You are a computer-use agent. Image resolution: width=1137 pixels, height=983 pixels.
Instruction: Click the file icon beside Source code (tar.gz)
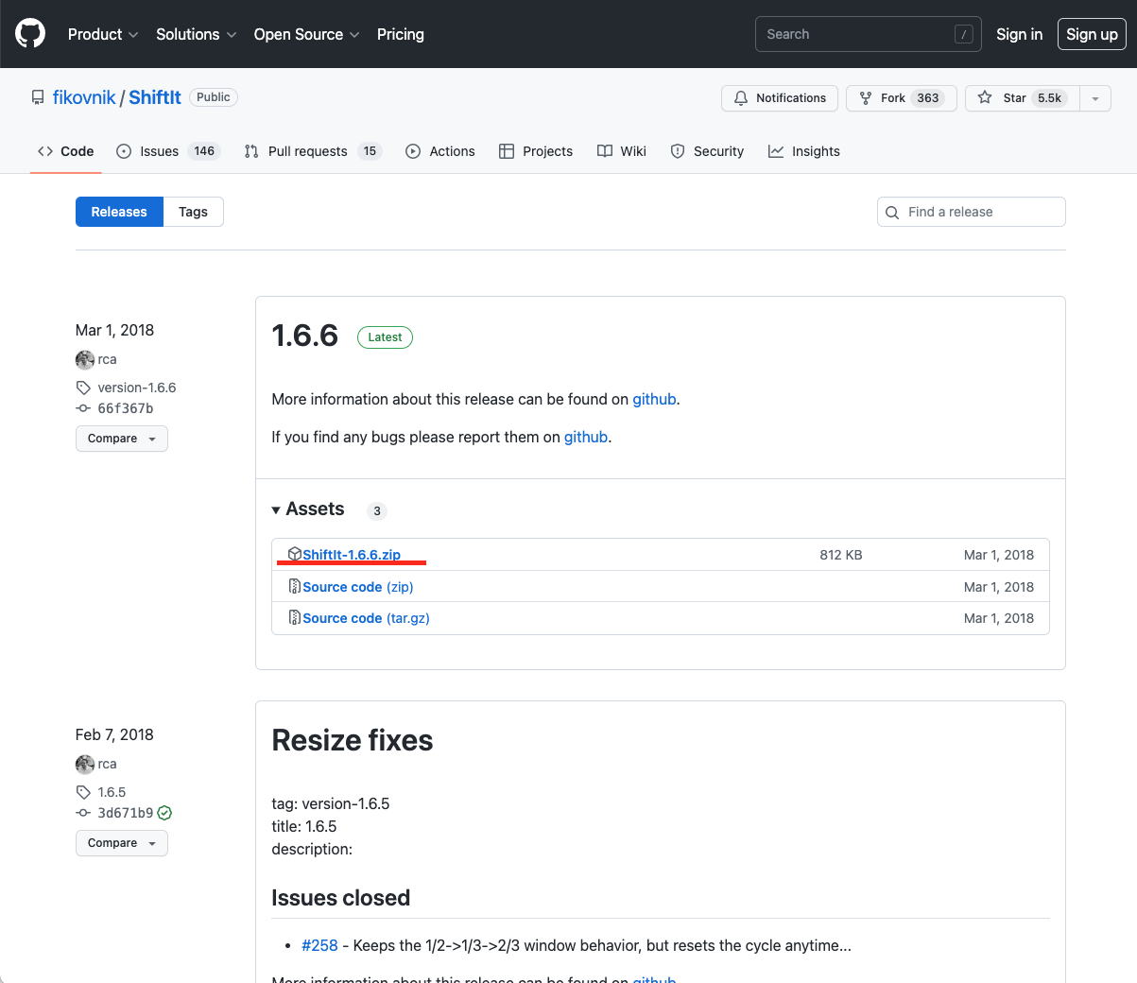[295, 617]
